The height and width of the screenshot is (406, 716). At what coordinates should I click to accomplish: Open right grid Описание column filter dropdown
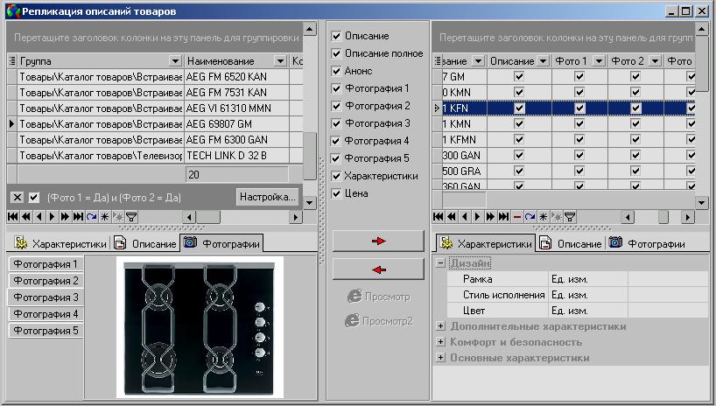tap(543, 60)
